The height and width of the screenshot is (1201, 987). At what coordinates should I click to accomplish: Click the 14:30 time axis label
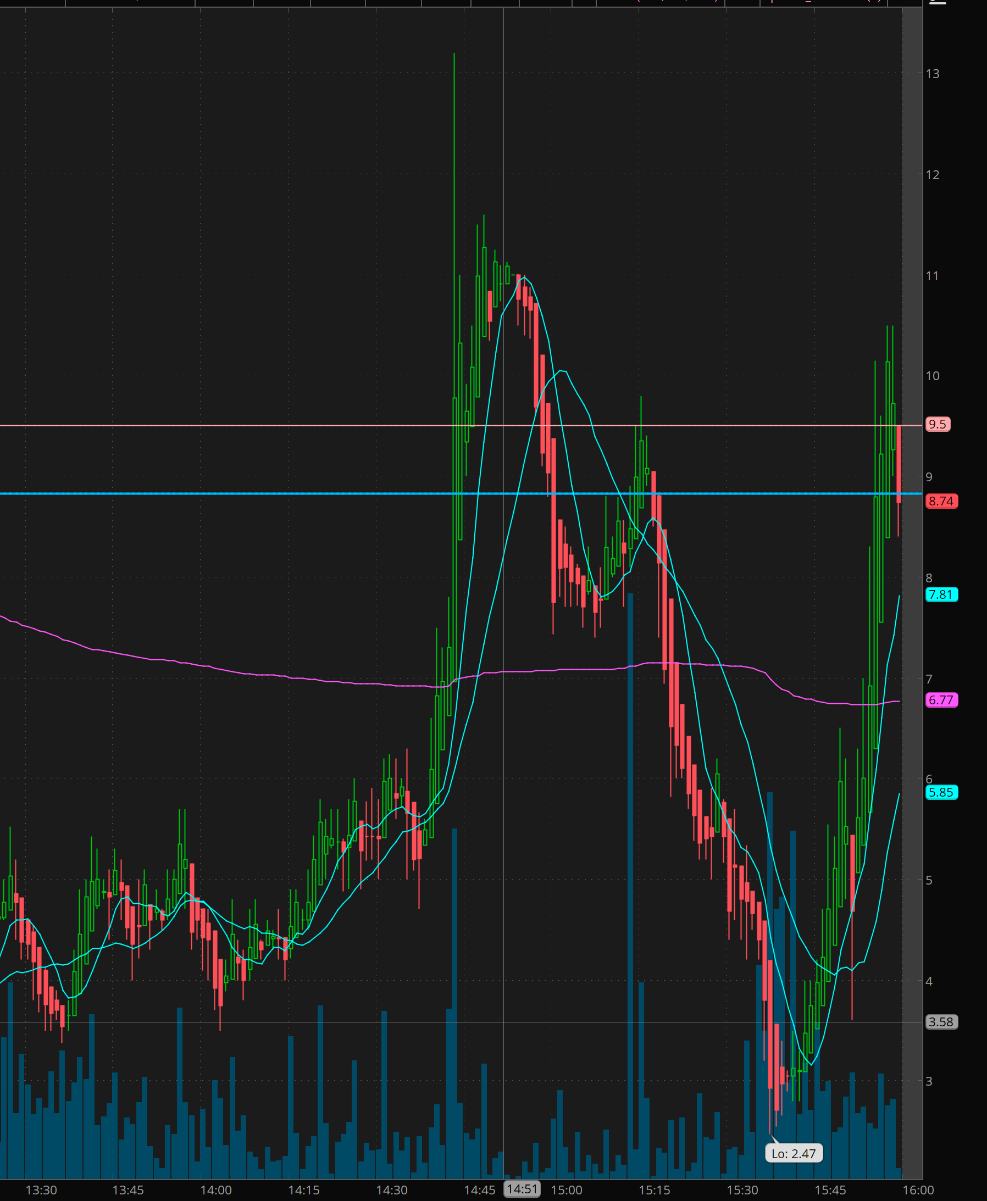[x=392, y=1189]
